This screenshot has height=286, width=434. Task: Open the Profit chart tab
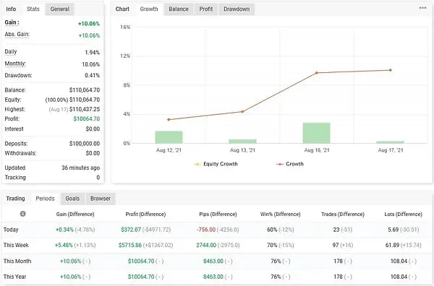coord(206,9)
